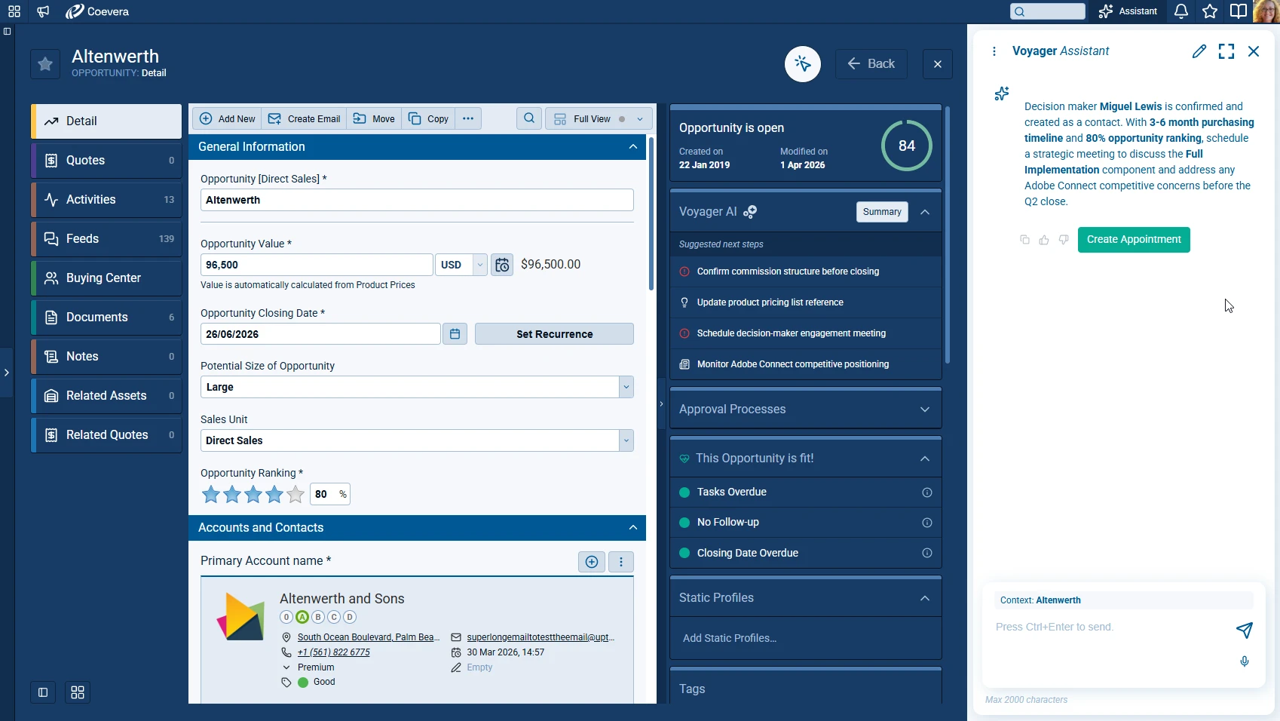Screen dimensions: 1280x721
Task: Click the microphone icon in assistant input
Action: click(x=1245, y=661)
